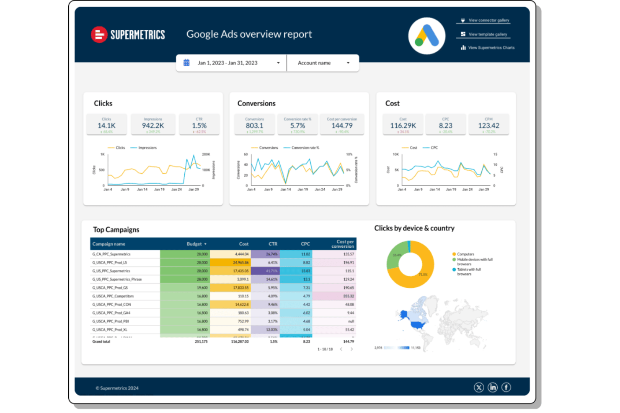Click the map color scale bar 2,976 to 11,153

click(x=396, y=348)
